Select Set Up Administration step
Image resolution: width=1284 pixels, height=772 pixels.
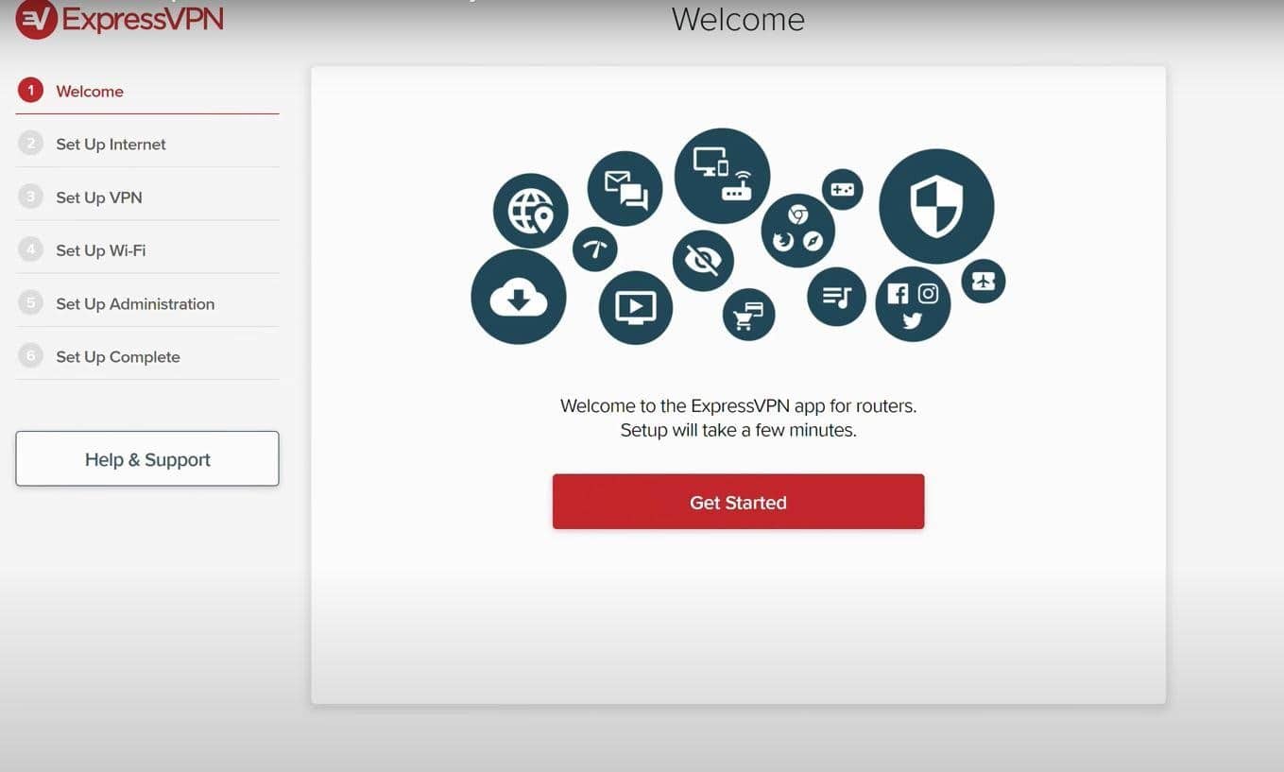click(147, 303)
